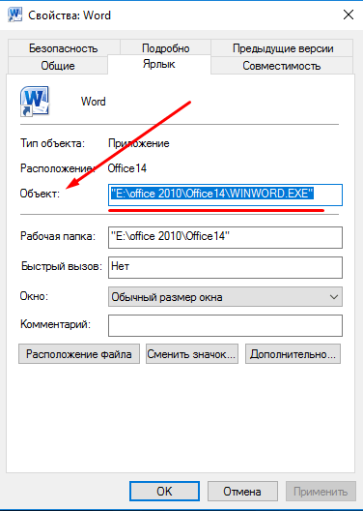Image resolution: width=363 pixels, height=511 pixels.
Task: Open the Совместимость tab
Action: tap(282, 66)
